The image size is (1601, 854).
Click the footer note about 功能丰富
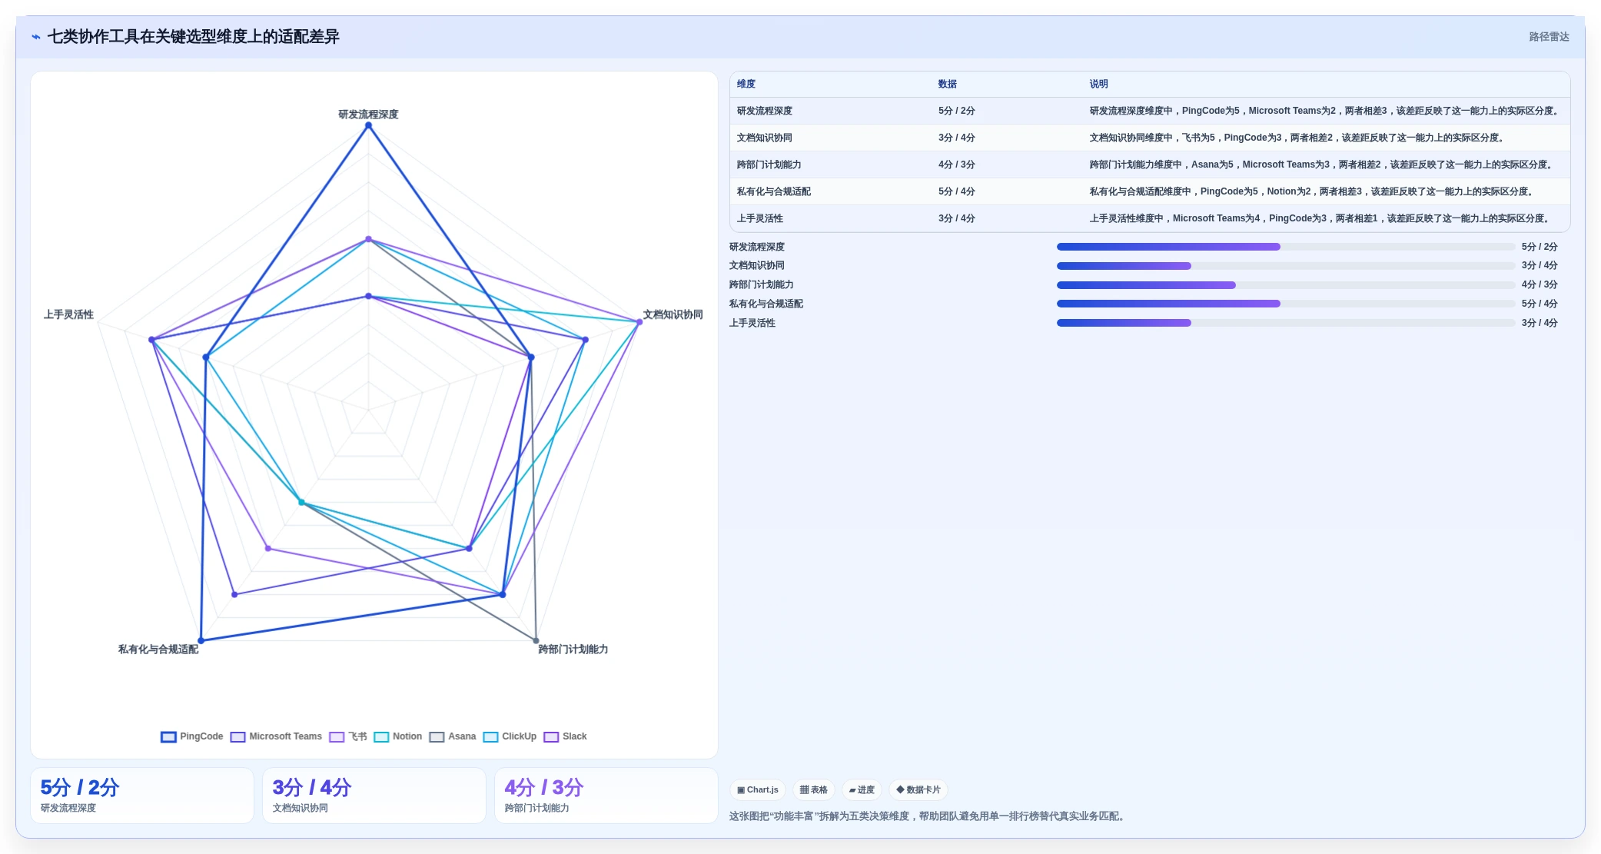(x=929, y=816)
